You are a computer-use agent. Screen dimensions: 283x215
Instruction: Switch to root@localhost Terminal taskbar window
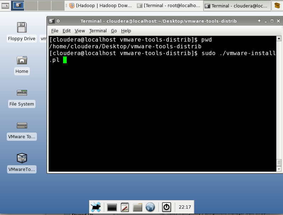point(168,6)
